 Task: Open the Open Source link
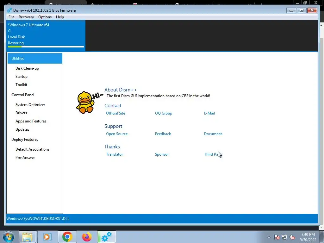pos(117,134)
